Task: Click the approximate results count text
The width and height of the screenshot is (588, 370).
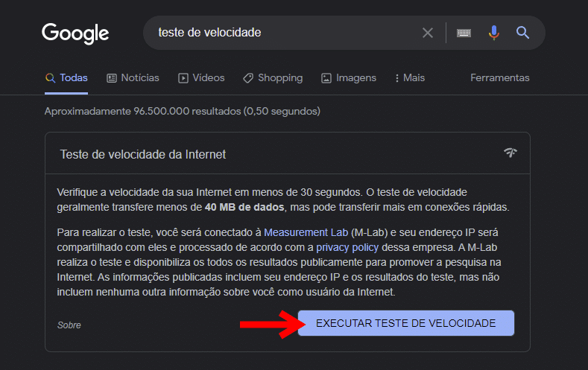Action: [182, 112]
